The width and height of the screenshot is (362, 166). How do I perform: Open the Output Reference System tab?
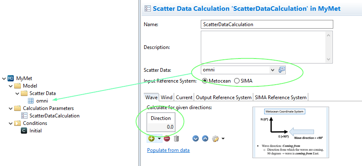point(223,98)
